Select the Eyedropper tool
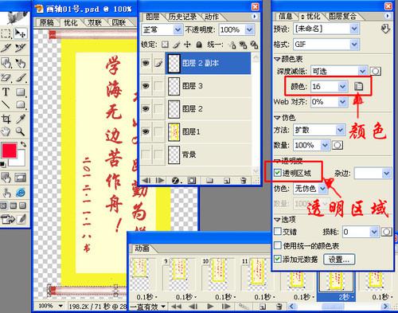 pos(21,119)
